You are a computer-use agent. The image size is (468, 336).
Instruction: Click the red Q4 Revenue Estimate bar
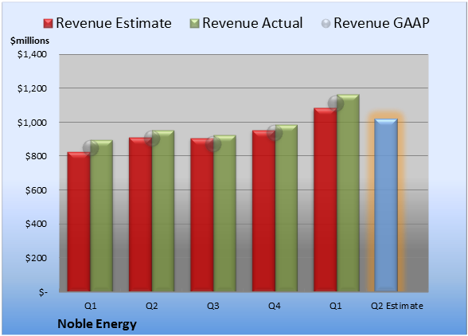tap(264, 211)
